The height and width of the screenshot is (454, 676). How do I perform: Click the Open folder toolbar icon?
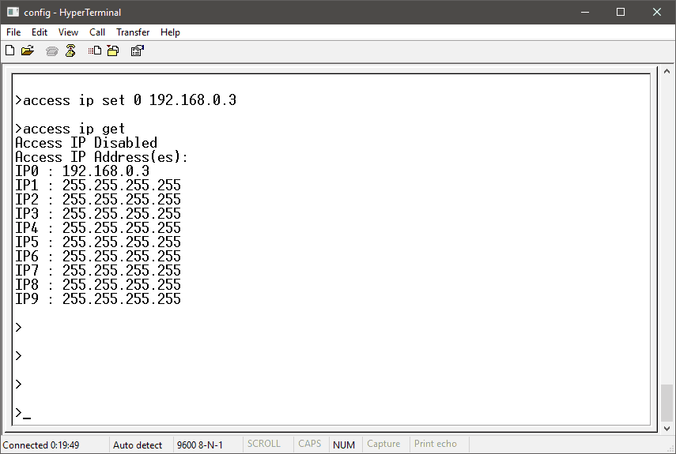coord(28,51)
